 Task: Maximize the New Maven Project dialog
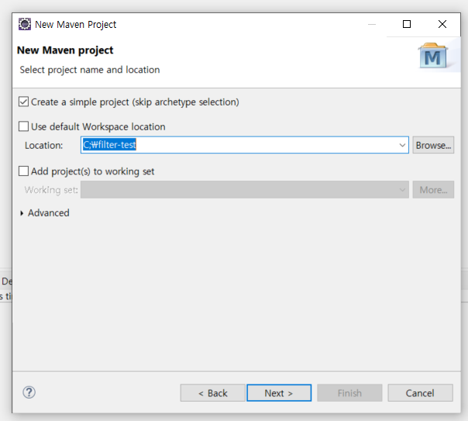(x=407, y=24)
